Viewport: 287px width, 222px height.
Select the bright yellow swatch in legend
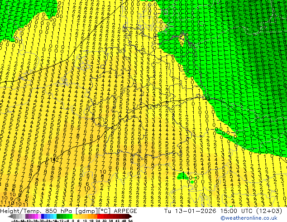click(74, 216)
